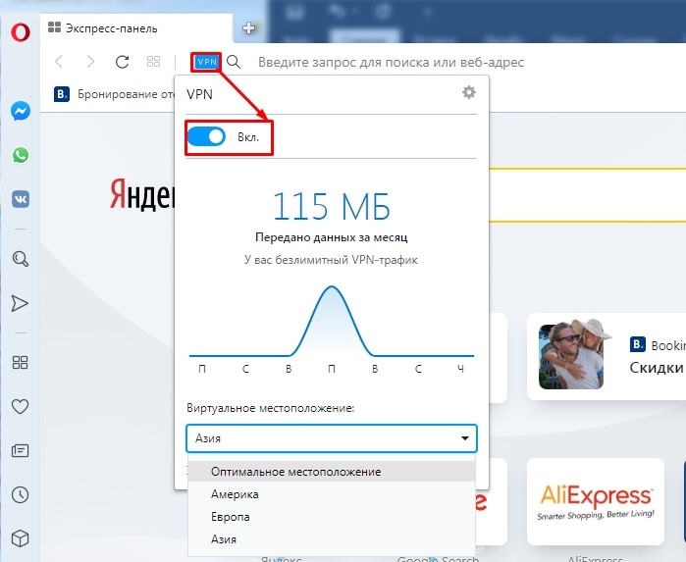Screen dimensions: 686x562
Task: Click the Передано данных за месяц label
Action: [331, 237]
